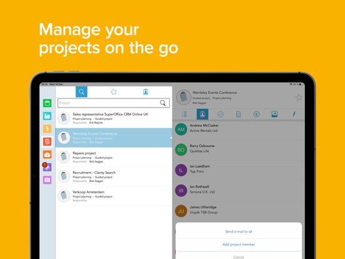Cancel the action sheet
The height and width of the screenshot is (259, 345).
(x=239, y=256)
